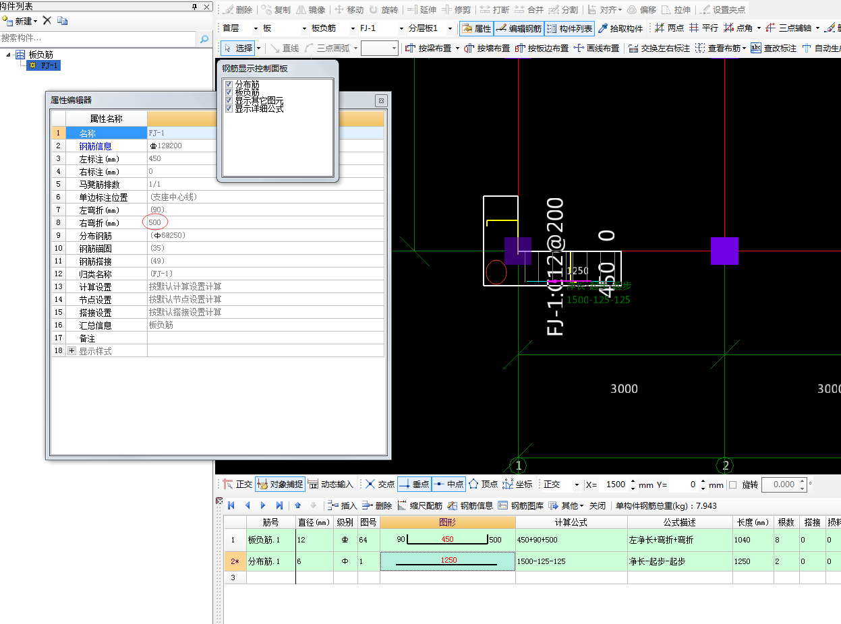The width and height of the screenshot is (841, 624).
Task: Jump to last record in rebar table
Action: click(x=279, y=505)
